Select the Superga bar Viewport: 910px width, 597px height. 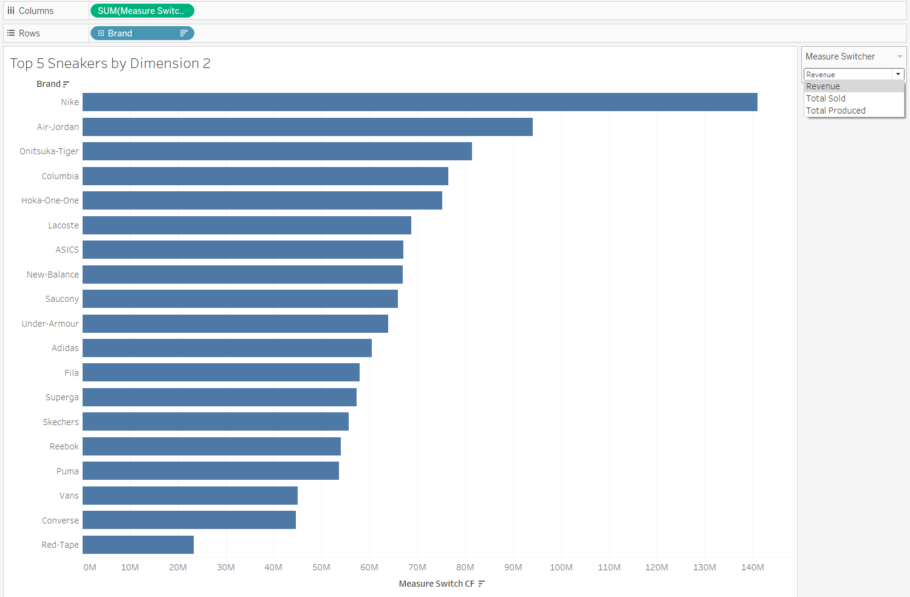(x=219, y=397)
